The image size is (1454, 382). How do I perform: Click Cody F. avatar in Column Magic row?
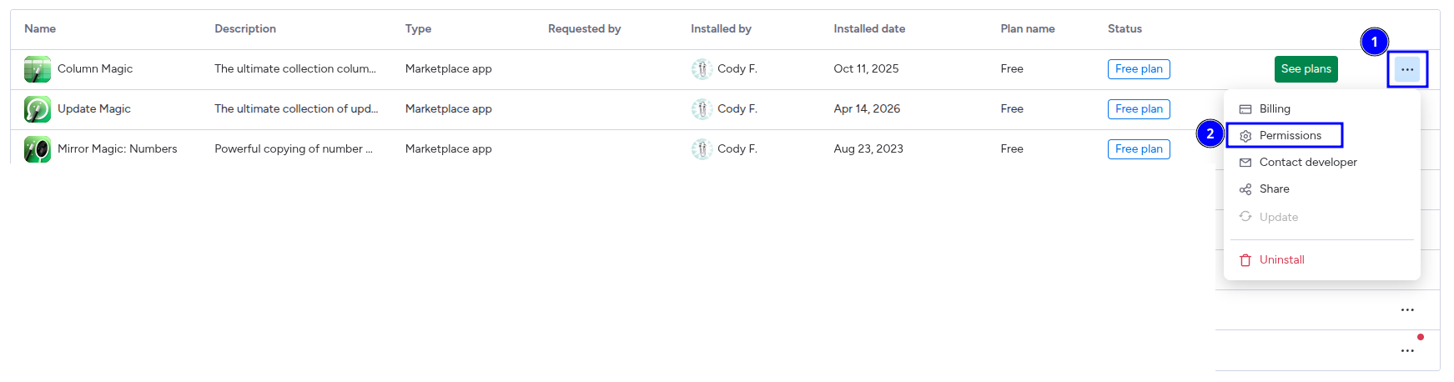coord(702,69)
